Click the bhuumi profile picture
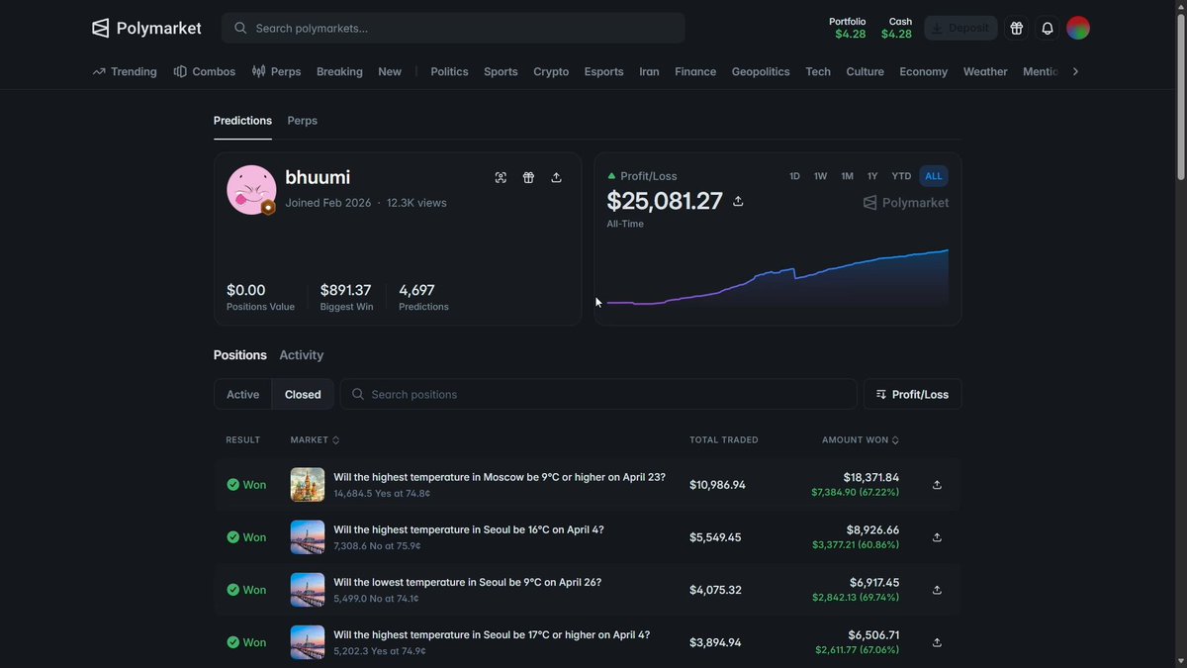 (251, 190)
